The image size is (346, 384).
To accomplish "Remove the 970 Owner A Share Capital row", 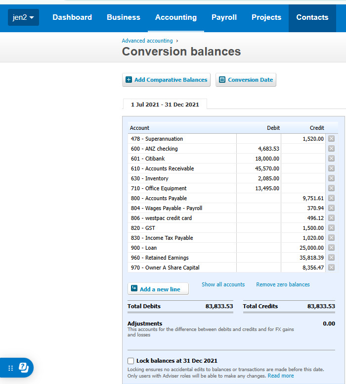I will tap(331, 268).
